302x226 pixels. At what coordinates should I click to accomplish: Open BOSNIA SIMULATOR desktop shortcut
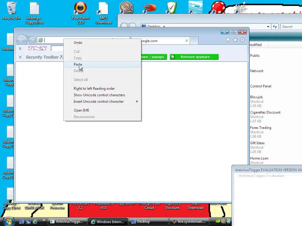(x=34, y=206)
